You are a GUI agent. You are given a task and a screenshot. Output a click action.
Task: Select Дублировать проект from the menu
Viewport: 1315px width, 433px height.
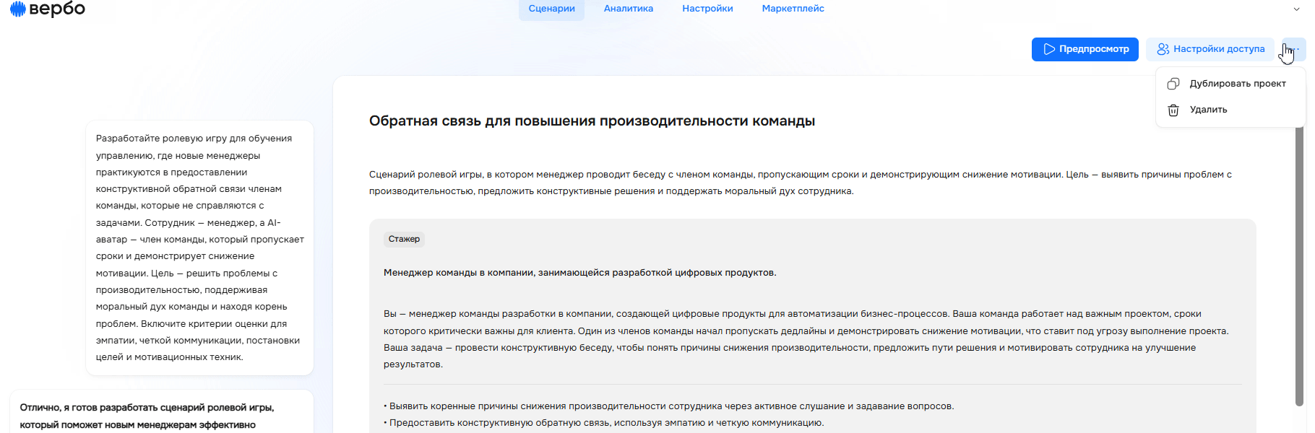click(x=1237, y=84)
